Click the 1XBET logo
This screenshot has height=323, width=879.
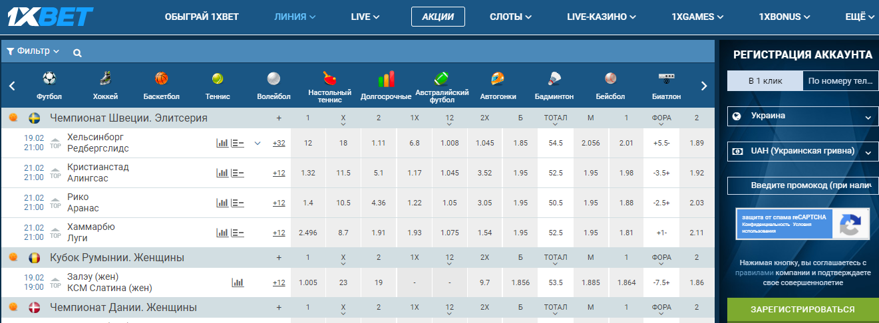tap(51, 17)
